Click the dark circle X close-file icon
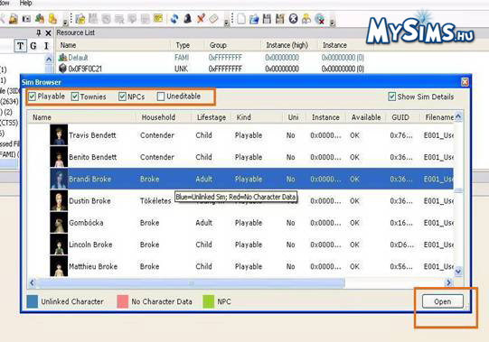 [x=293, y=19]
